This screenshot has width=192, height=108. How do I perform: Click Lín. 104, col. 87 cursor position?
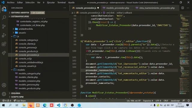tap(134, 101)
